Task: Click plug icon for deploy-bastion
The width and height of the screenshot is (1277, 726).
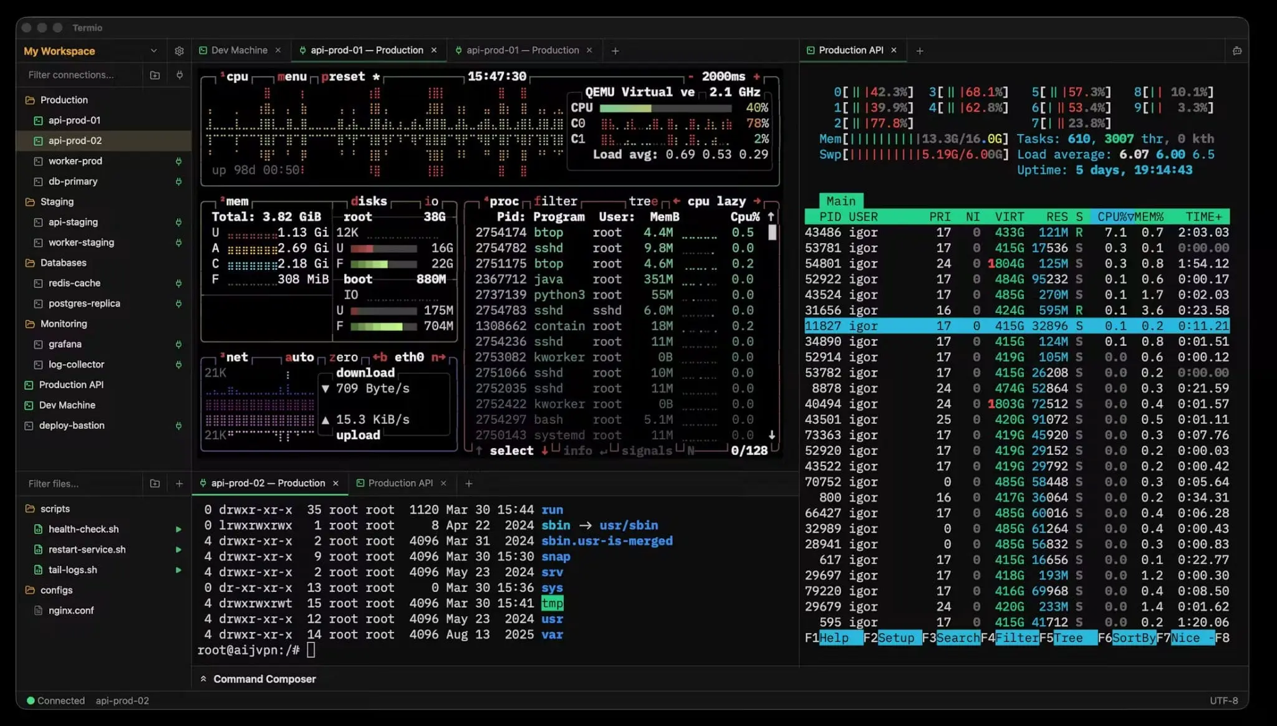Action: point(178,426)
